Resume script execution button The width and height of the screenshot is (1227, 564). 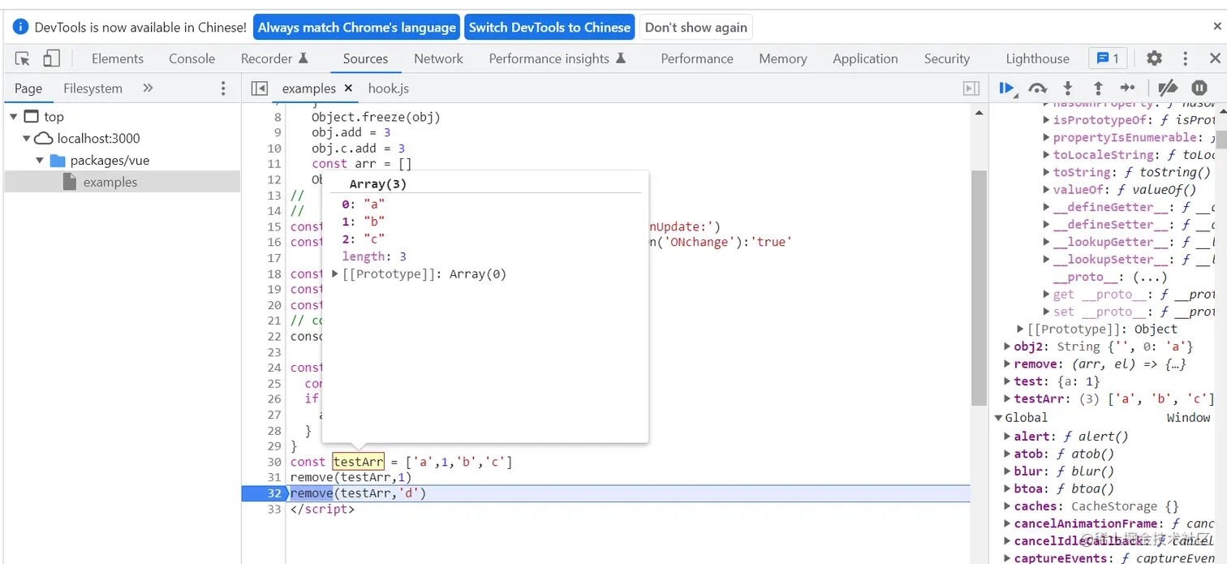[1007, 88]
